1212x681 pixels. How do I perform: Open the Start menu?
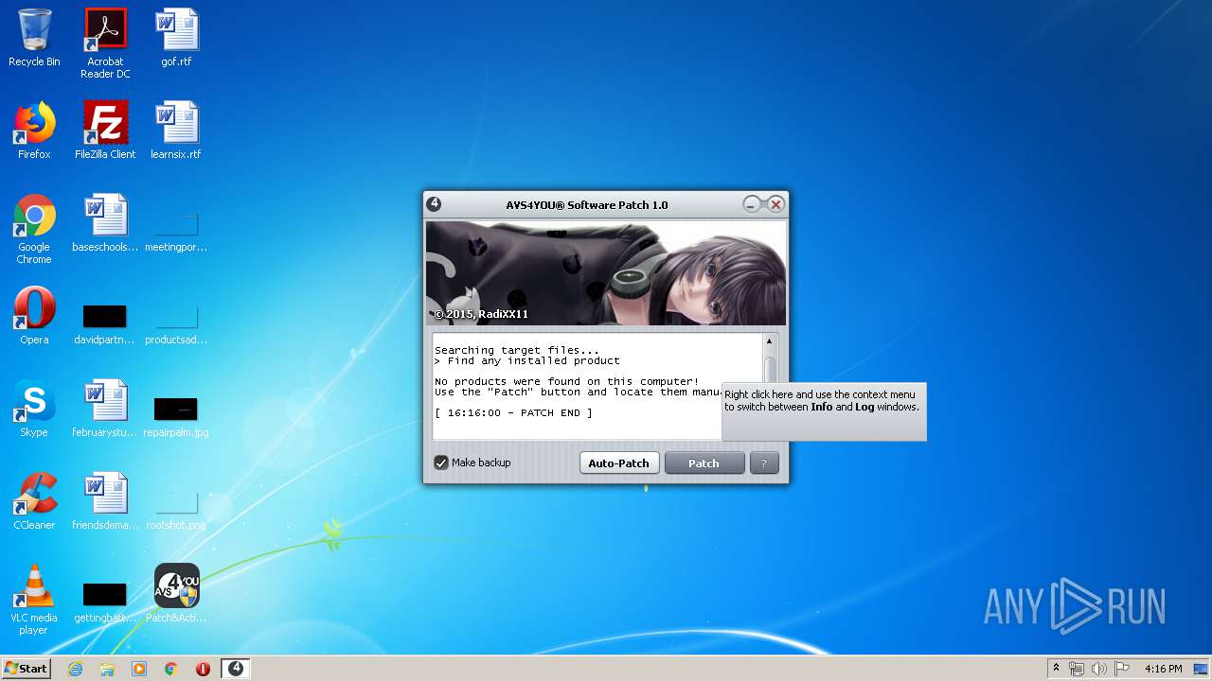[x=27, y=669]
